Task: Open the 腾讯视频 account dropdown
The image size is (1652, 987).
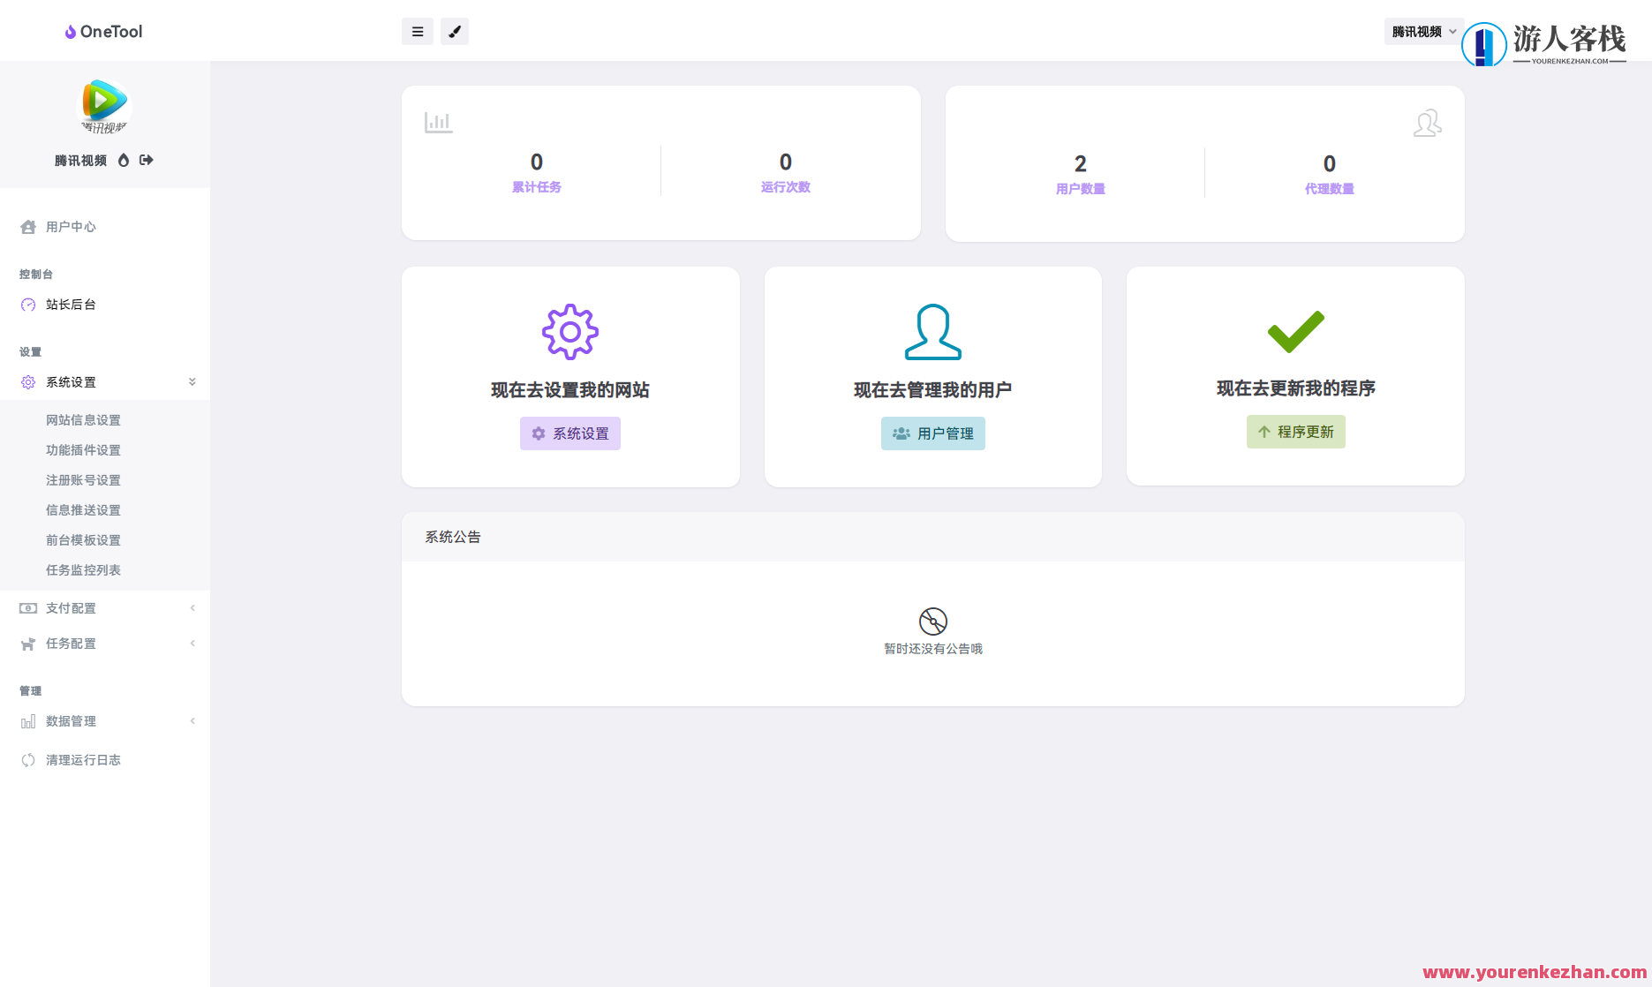Action: pyautogui.click(x=1423, y=32)
